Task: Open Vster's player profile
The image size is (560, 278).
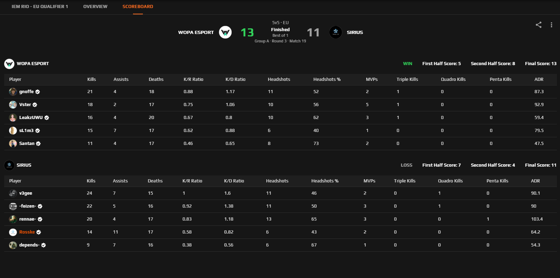Action: tap(25, 105)
